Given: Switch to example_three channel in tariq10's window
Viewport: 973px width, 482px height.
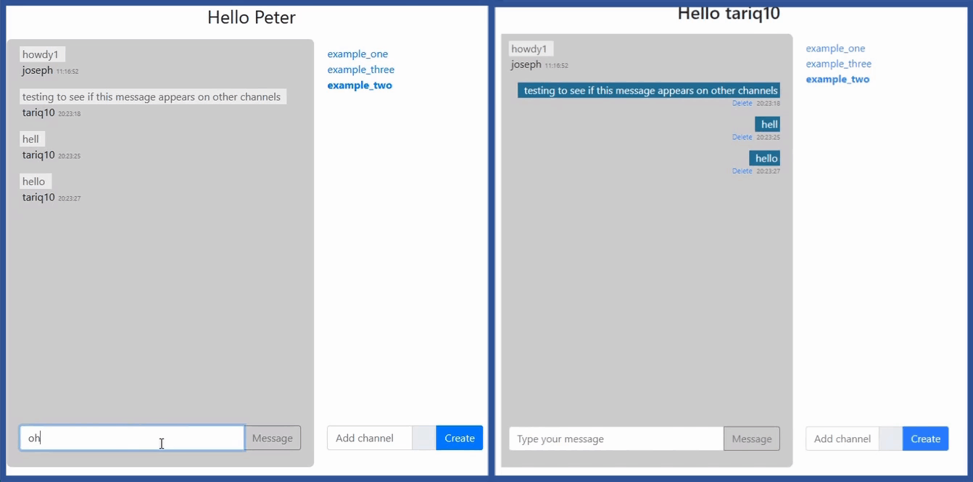Looking at the screenshot, I should pos(838,64).
